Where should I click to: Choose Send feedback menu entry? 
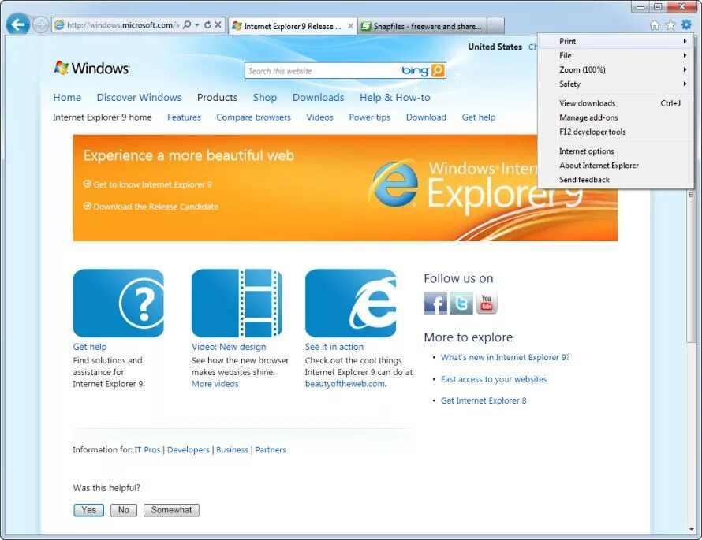point(616,180)
